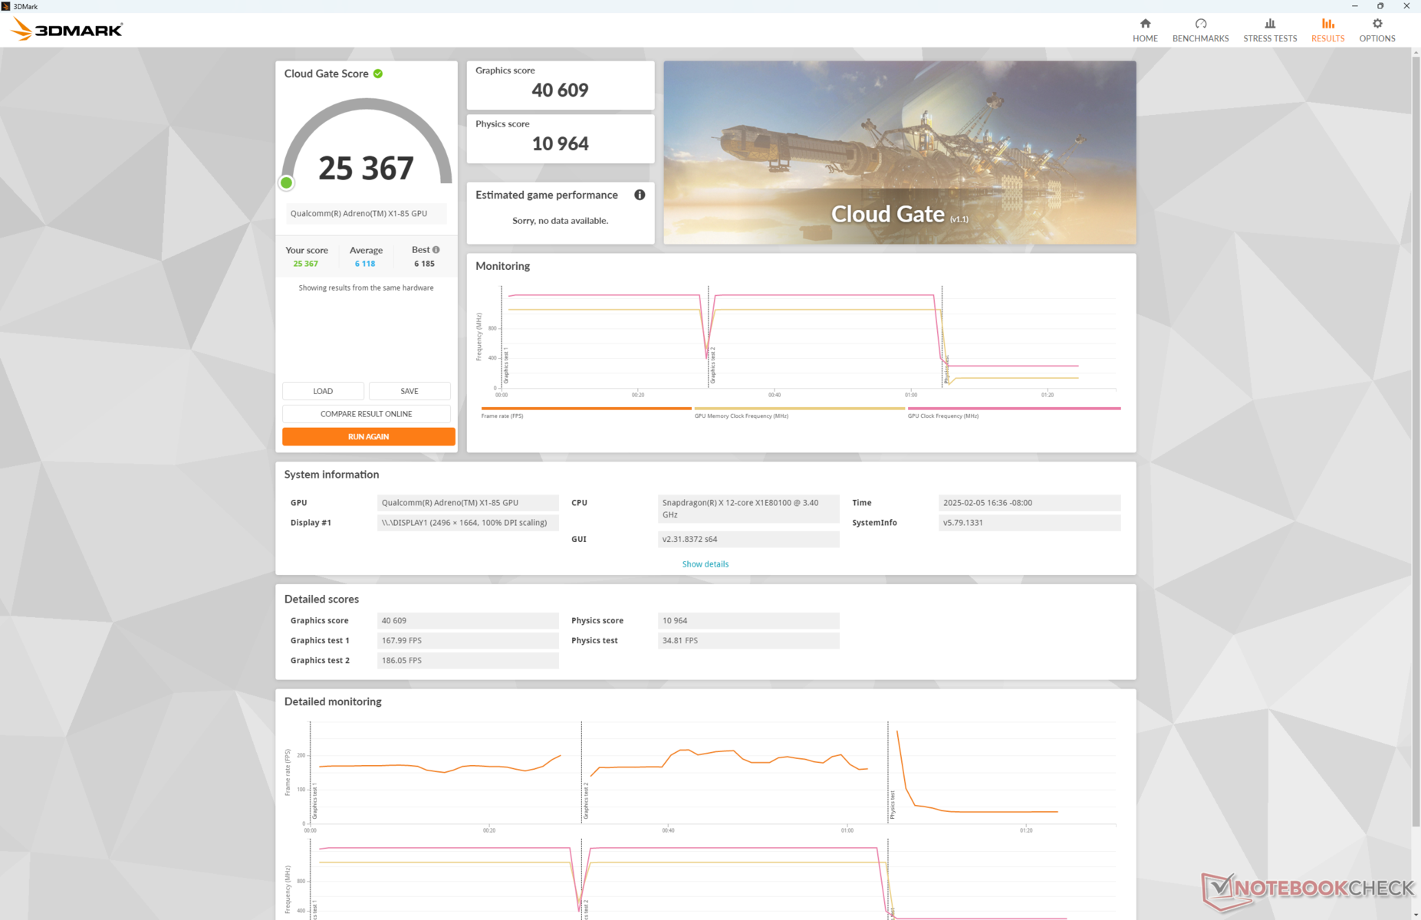
Task: Click Physics test value 34.81 FPS
Action: [x=748, y=641]
